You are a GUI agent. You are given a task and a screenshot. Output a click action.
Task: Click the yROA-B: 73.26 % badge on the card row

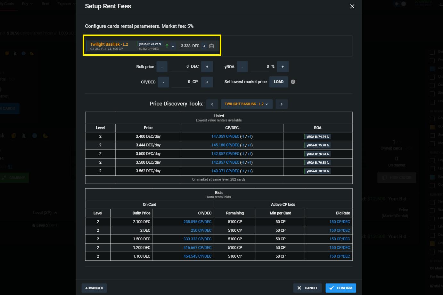150,44
